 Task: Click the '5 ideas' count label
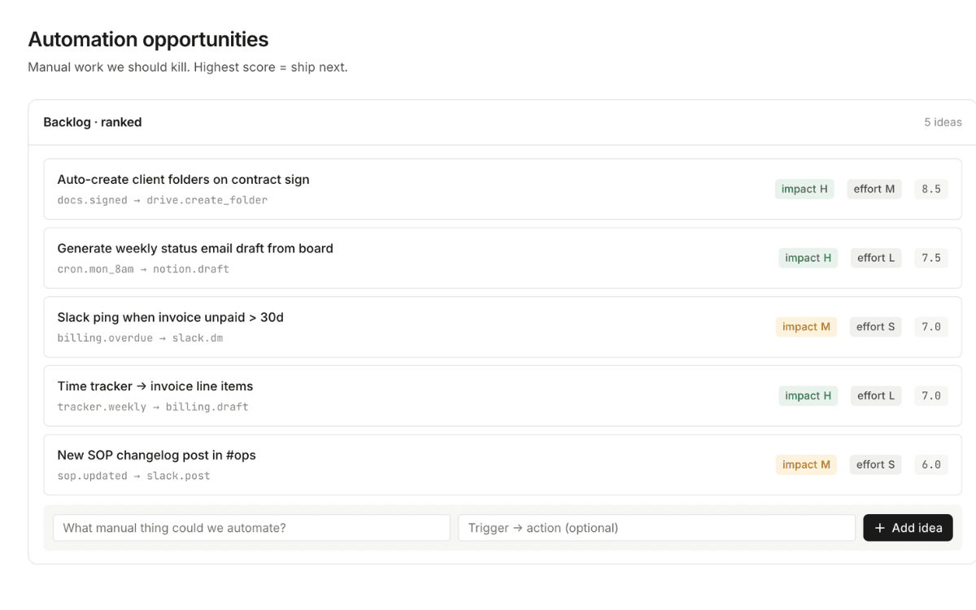(943, 122)
